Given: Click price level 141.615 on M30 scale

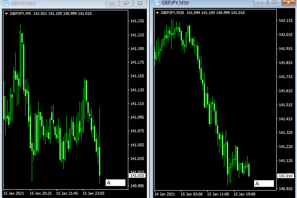Looking at the screenshot, I should click(x=285, y=91).
